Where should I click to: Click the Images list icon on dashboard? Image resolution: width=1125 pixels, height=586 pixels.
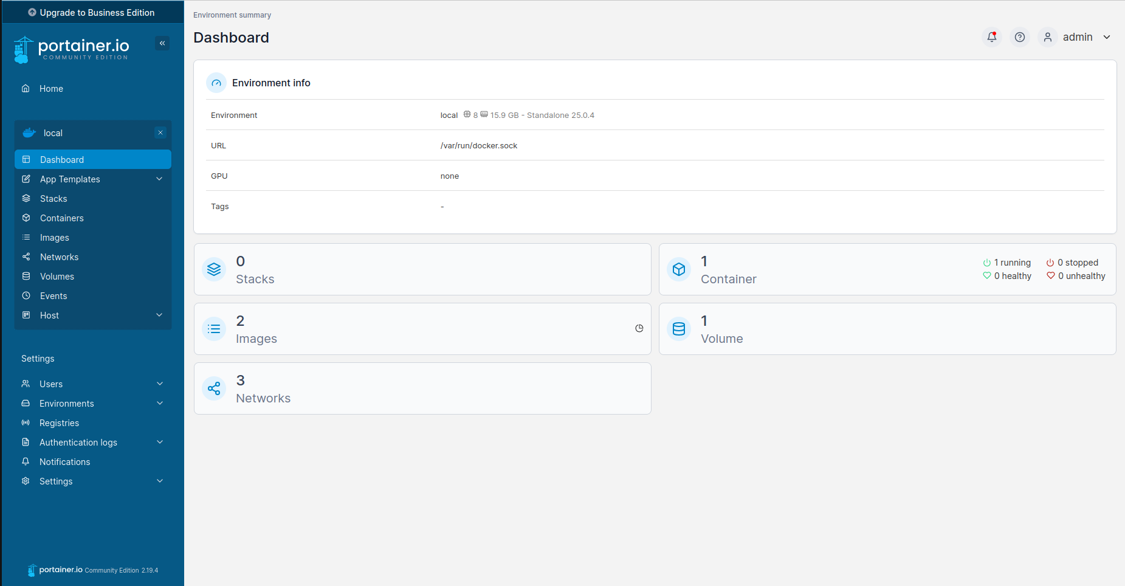coord(214,329)
